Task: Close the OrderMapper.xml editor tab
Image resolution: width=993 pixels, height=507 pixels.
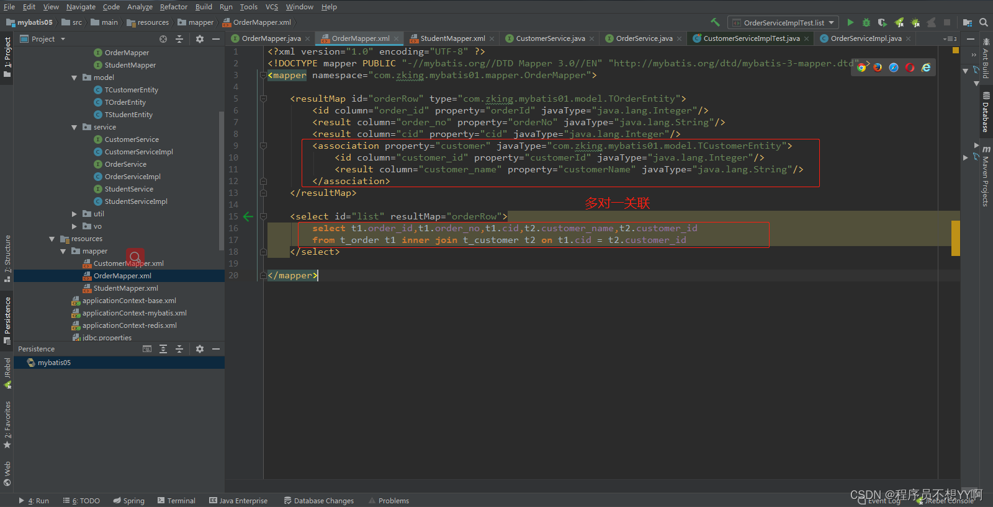Action: pyautogui.click(x=397, y=38)
